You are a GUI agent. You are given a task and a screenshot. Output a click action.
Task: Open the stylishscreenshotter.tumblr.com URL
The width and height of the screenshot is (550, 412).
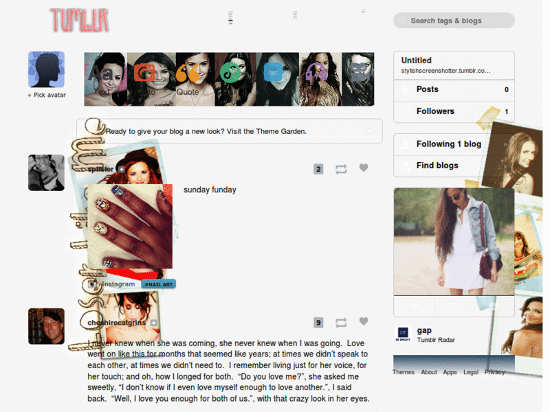445,71
